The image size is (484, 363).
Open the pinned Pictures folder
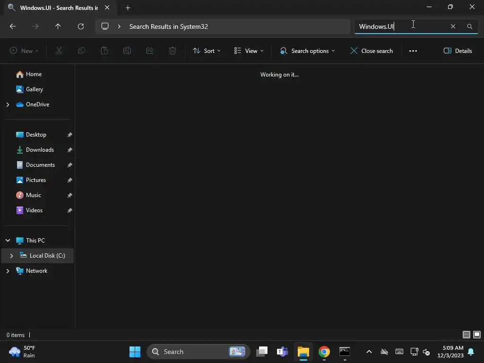[36, 180]
